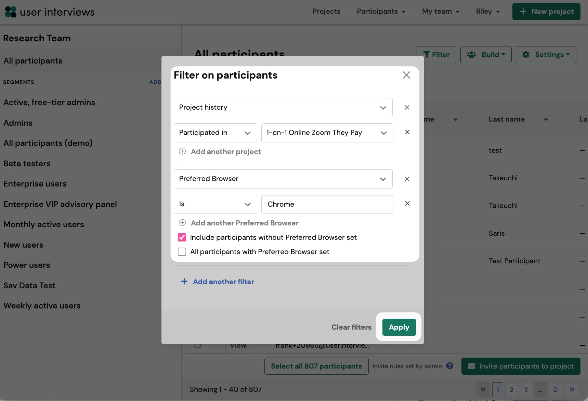
Task: Go to page 21 of participants
Action: pos(556,389)
